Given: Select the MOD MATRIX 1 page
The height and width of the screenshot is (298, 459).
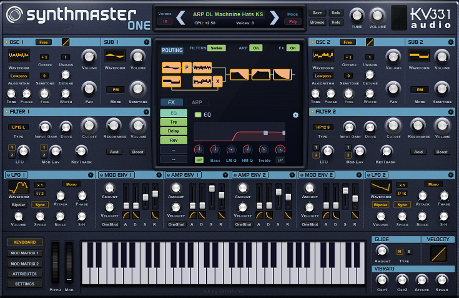Looking at the screenshot, I should (24, 253).
